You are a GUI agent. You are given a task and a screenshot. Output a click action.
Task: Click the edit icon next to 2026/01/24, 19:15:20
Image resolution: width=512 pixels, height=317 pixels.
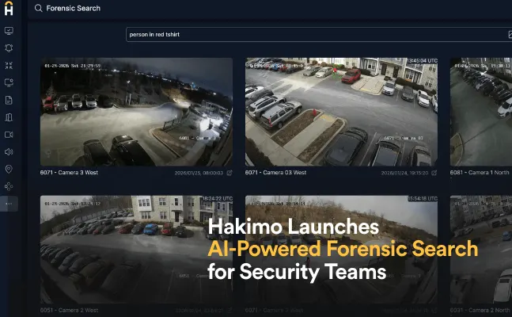[x=434, y=173]
